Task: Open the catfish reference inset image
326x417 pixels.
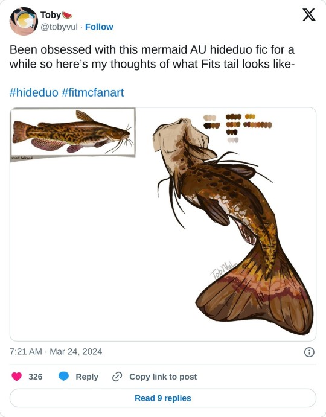Action: [73, 132]
